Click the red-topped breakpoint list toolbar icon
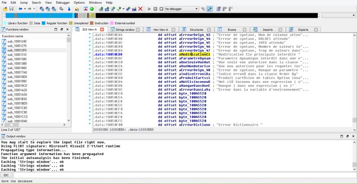This screenshot has width=357, height=184. (x=219, y=9)
